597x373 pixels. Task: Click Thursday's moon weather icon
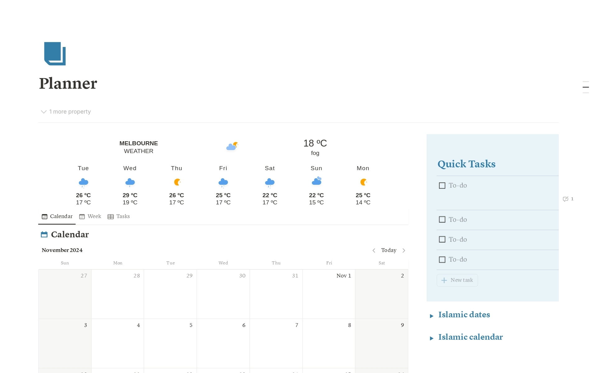click(x=177, y=182)
